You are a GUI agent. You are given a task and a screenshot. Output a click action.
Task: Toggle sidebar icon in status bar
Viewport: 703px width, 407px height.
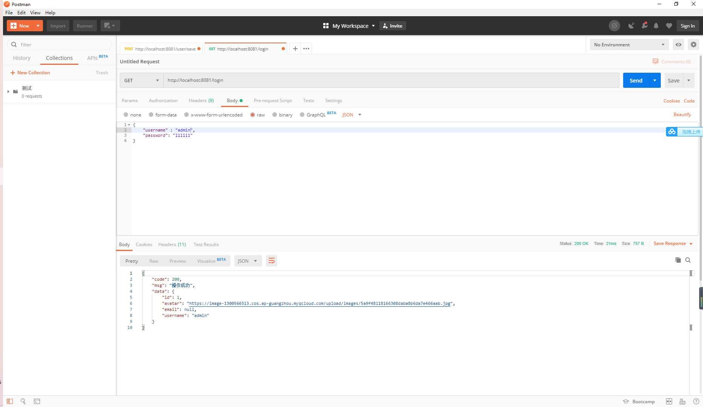pyautogui.click(x=10, y=401)
